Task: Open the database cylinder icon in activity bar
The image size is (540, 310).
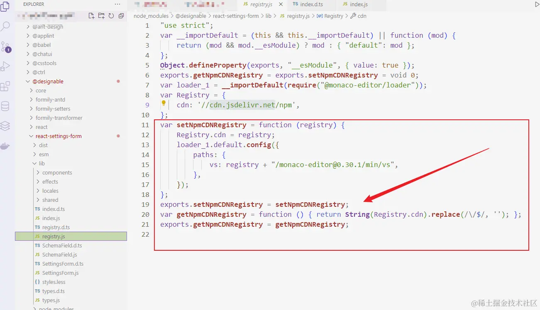Action: [x=5, y=106]
